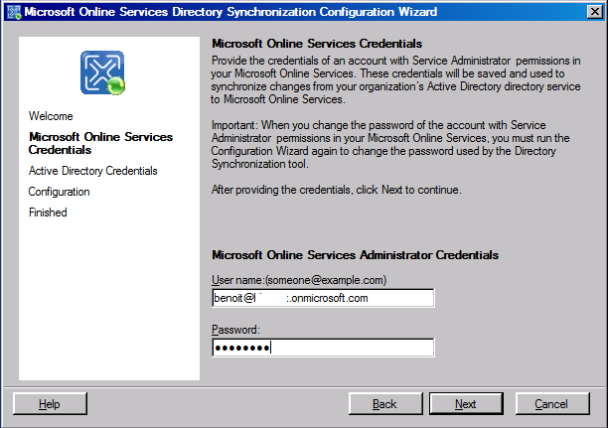Click the 'Administrator Credentials' section heading
608x428 pixels.
coord(355,255)
